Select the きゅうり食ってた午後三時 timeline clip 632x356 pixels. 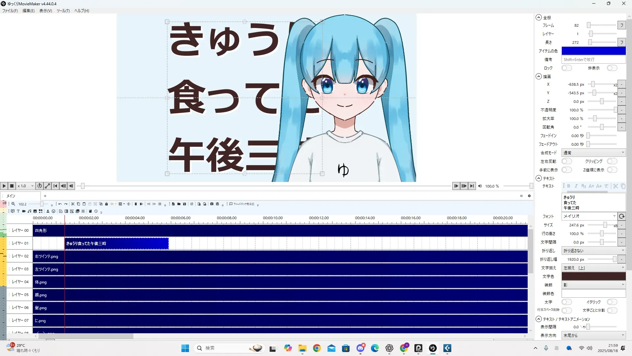coord(116,244)
